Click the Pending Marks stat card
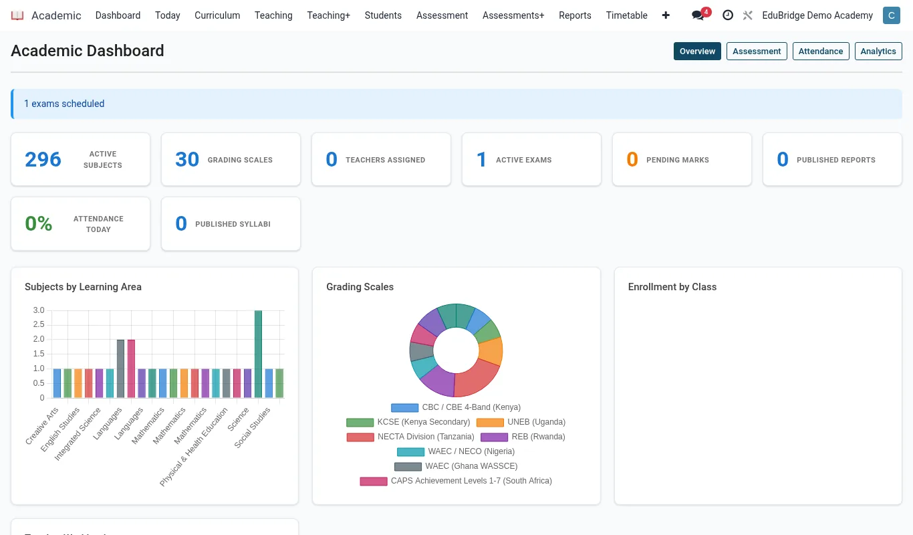The height and width of the screenshot is (535, 913). click(682, 159)
